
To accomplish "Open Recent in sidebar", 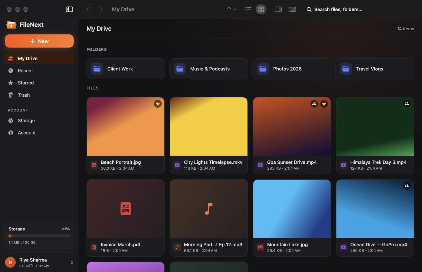I will coord(39,70).
